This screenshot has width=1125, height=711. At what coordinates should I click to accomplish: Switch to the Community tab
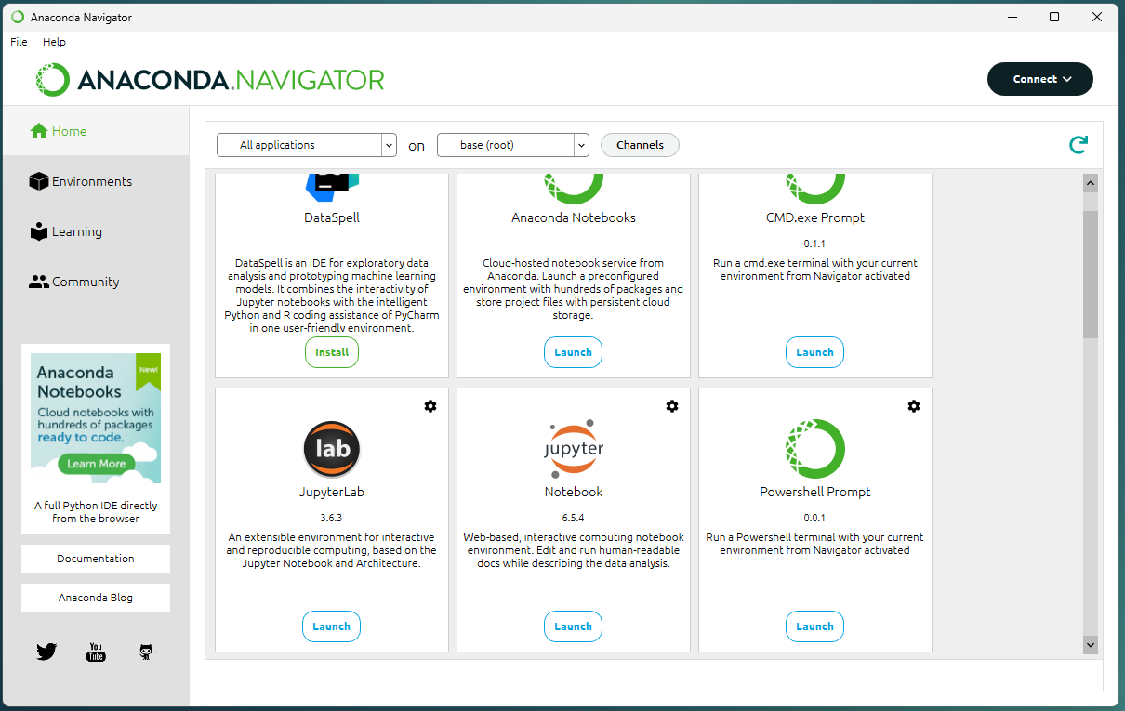coord(96,282)
